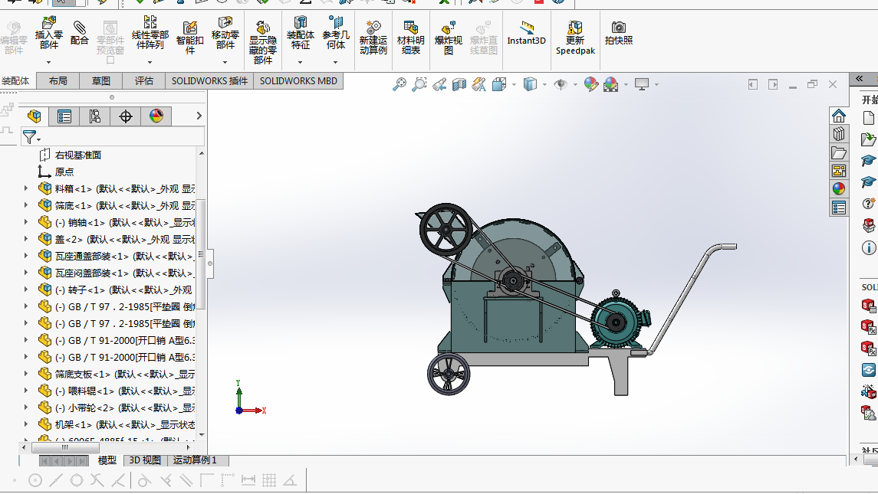Select 右视基准面 plane in tree
The width and height of the screenshot is (878, 494).
coord(78,155)
